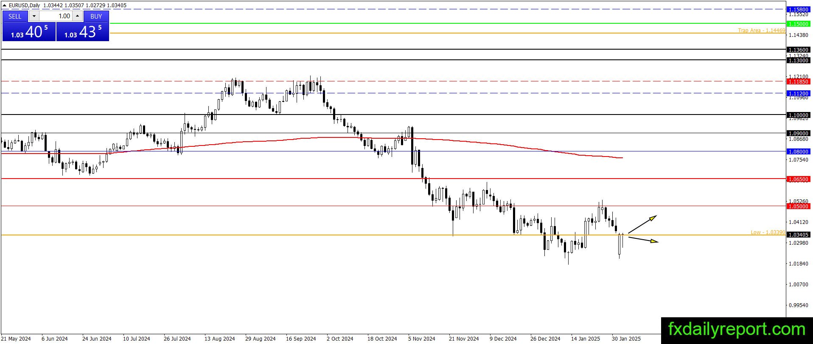Click the 1.04120 axis price

coord(798,222)
